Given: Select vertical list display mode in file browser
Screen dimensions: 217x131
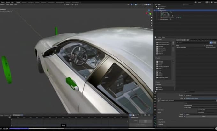Looking at the screenshot, I should [211, 43].
